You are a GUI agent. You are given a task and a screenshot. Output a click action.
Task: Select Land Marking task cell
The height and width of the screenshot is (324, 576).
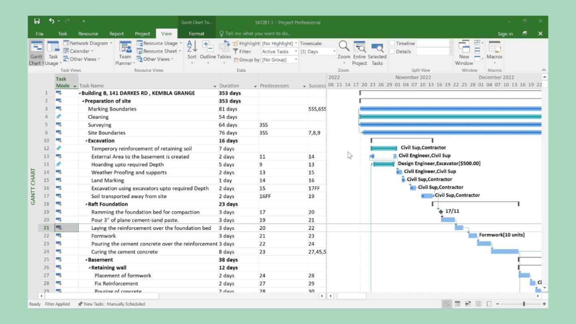point(148,180)
